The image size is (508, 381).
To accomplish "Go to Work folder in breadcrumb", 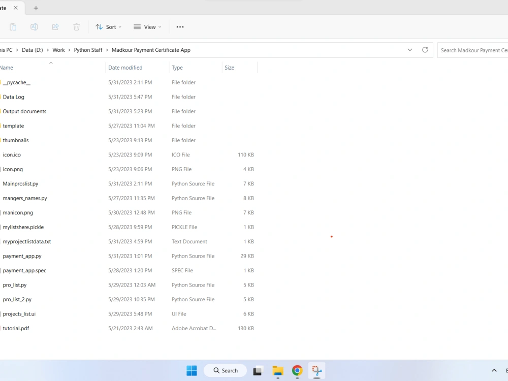I will [x=58, y=50].
